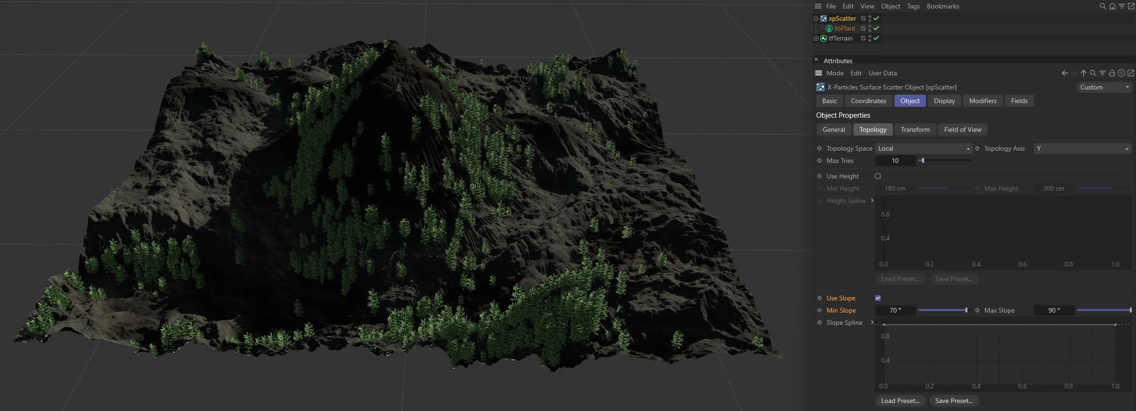The image size is (1136, 411).
Task: Switch to the General sub-tab
Action: [x=834, y=129]
